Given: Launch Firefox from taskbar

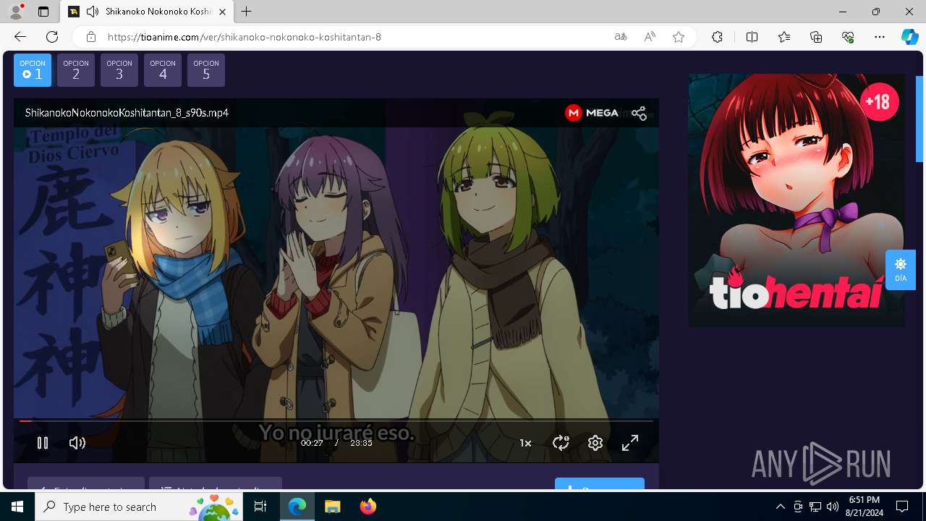Looking at the screenshot, I should (368, 507).
